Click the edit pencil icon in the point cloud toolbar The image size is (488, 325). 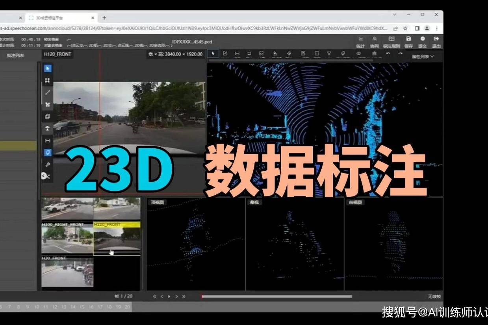(225, 53)
